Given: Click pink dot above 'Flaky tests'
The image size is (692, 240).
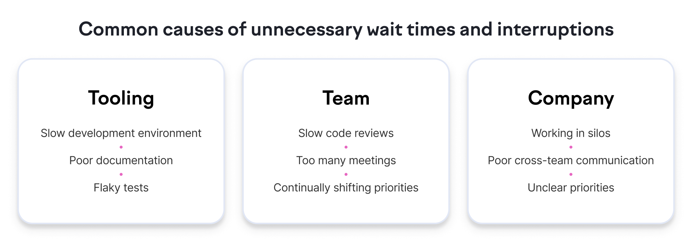Looking at the screenshot, I should 121,174.
